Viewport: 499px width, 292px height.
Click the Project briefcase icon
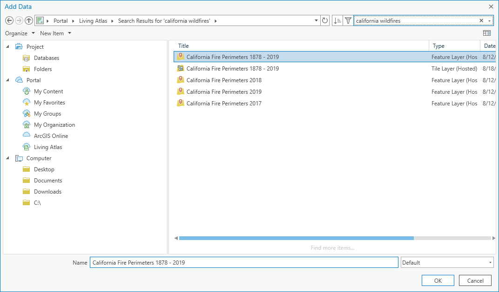tap(19, 47)
